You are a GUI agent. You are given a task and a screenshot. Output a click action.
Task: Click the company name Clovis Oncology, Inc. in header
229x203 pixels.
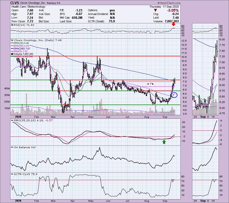pos(33,3)
